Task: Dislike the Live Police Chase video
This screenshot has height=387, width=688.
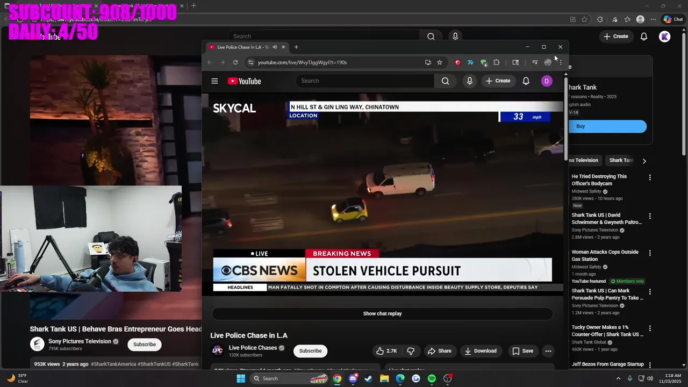Action: (x=411, y=351)
